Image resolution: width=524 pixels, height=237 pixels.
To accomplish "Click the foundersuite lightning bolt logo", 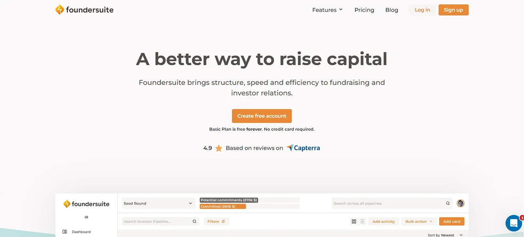I will pyautogui.click(x=60, y=9).
